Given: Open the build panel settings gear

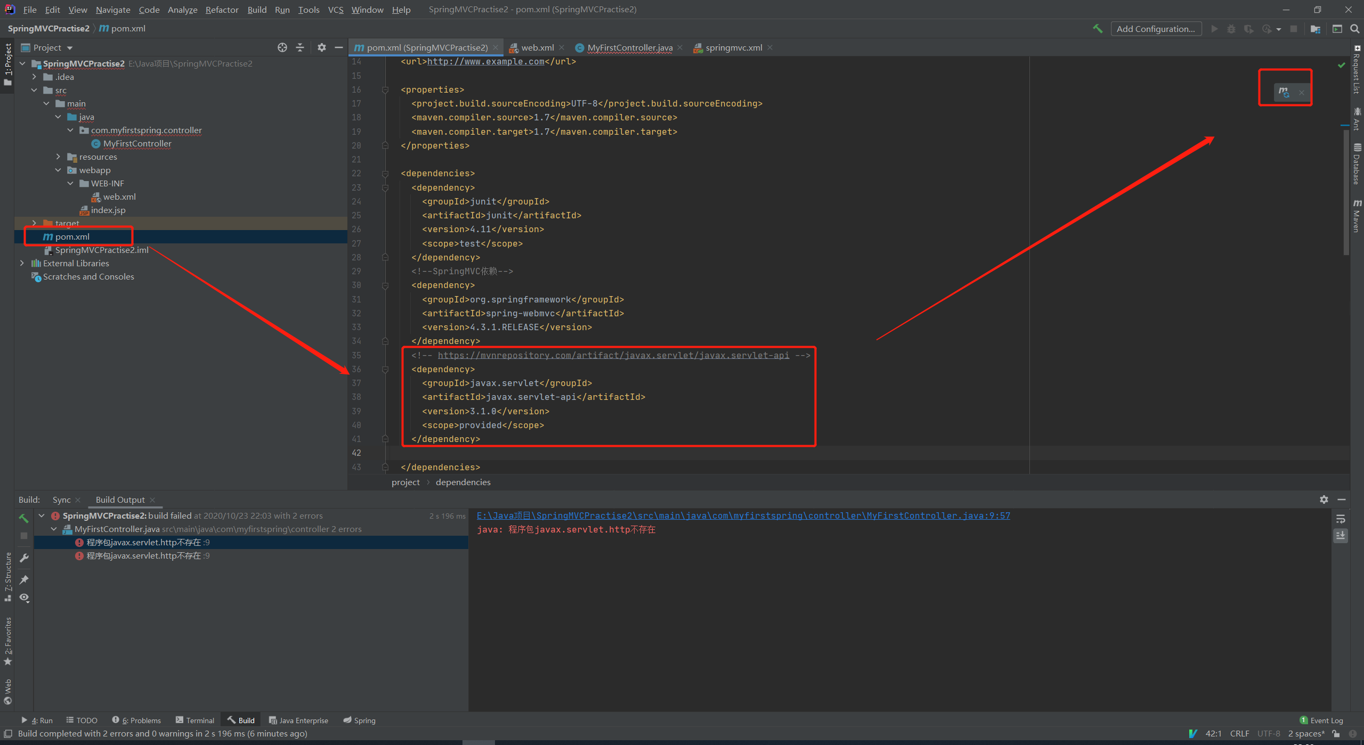Looking at the screenshot, I should [1324, 500].
